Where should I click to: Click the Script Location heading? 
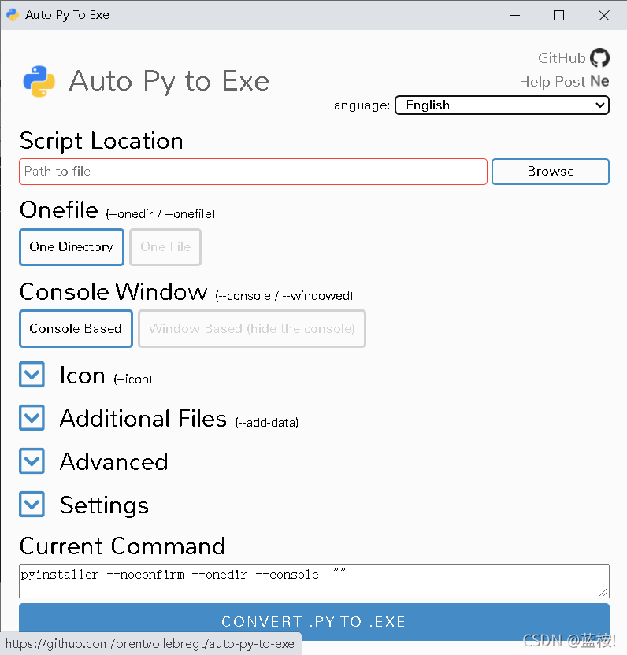point(102,141)
